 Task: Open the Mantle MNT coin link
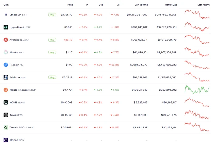(x=16, y=53)
